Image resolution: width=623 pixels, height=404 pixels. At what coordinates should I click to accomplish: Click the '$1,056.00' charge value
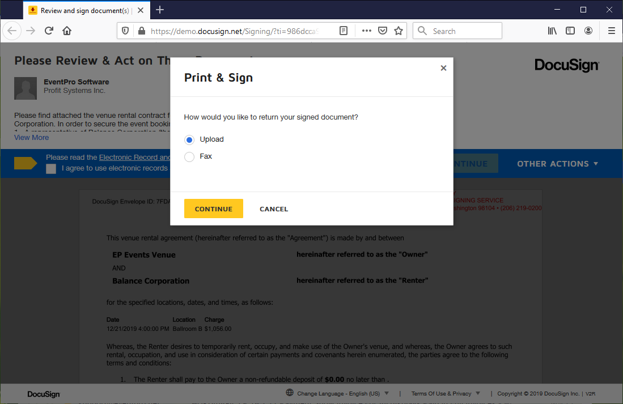tap(218, 329)
